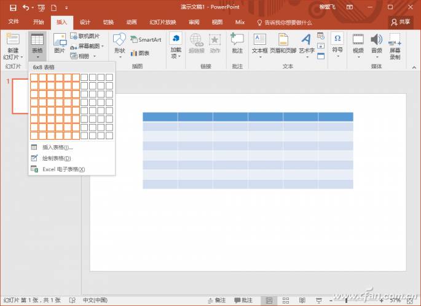Save the presentation with the floppy icon
Viewport: 421px width, 306px height.
click(13, 8)
